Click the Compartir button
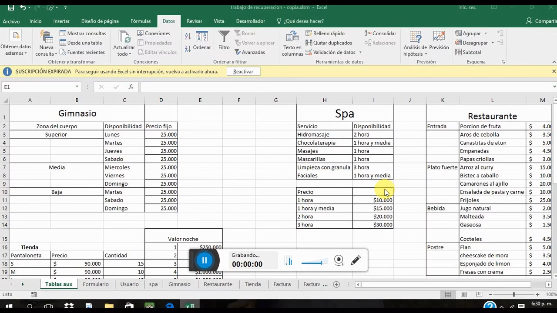Image resolution: width=557 pixels, height=313 pixels. (x=541, y=21)
